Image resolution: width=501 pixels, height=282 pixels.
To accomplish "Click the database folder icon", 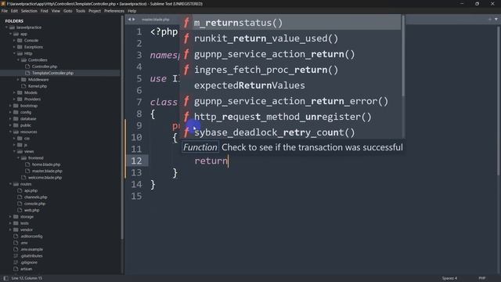I will (16, 118).
